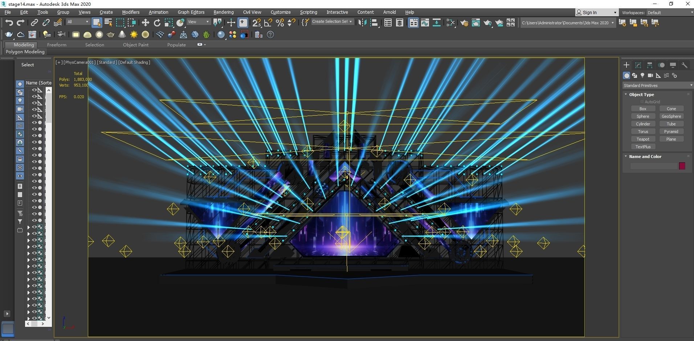Image resolution: width=694 pixels, height=341 pixels.
Task: Choose Rectangular Selection Region icon
Action: click(x=120, y=23)
